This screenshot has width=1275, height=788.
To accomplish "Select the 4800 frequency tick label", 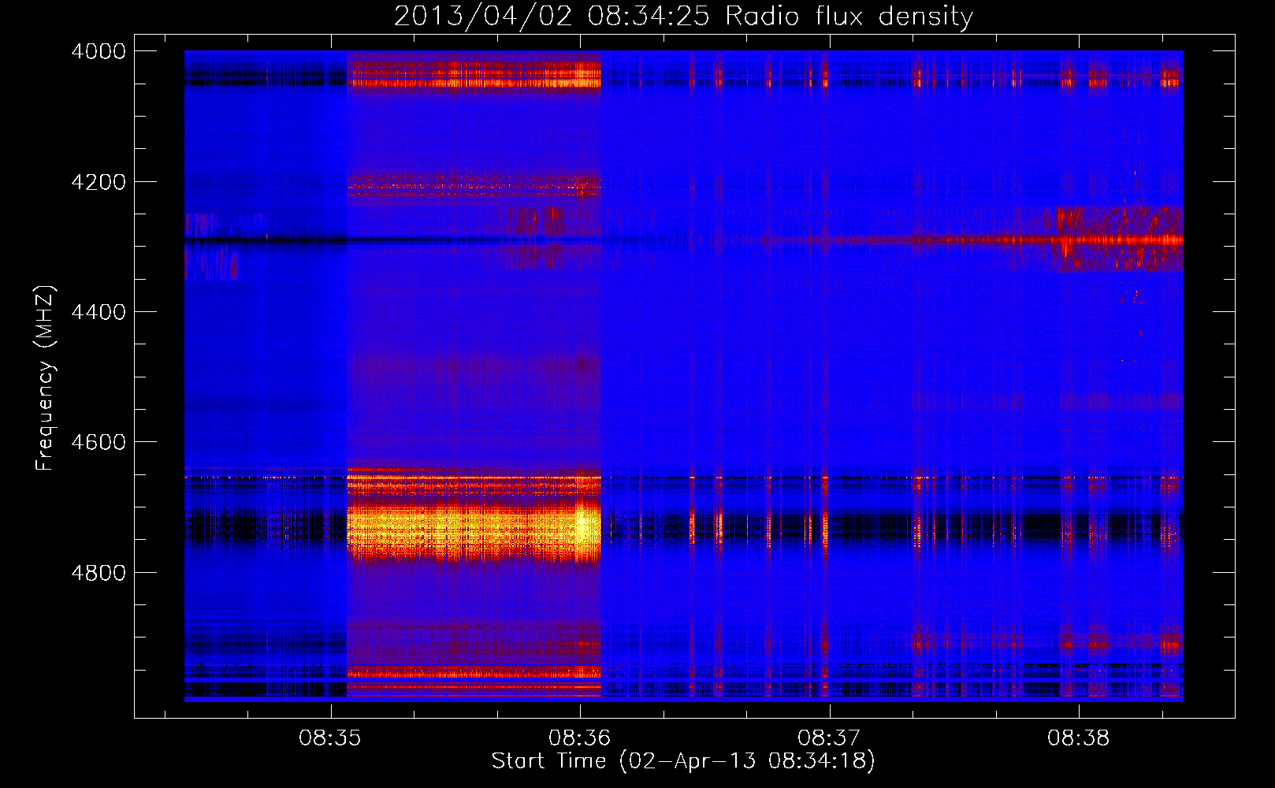I will (99, 573).
